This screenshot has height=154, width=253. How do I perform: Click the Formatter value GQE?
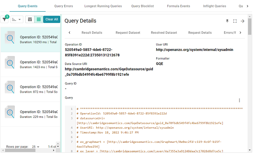159,64
